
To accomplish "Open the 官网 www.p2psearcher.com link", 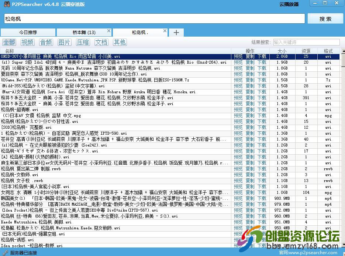I will 308,252.
